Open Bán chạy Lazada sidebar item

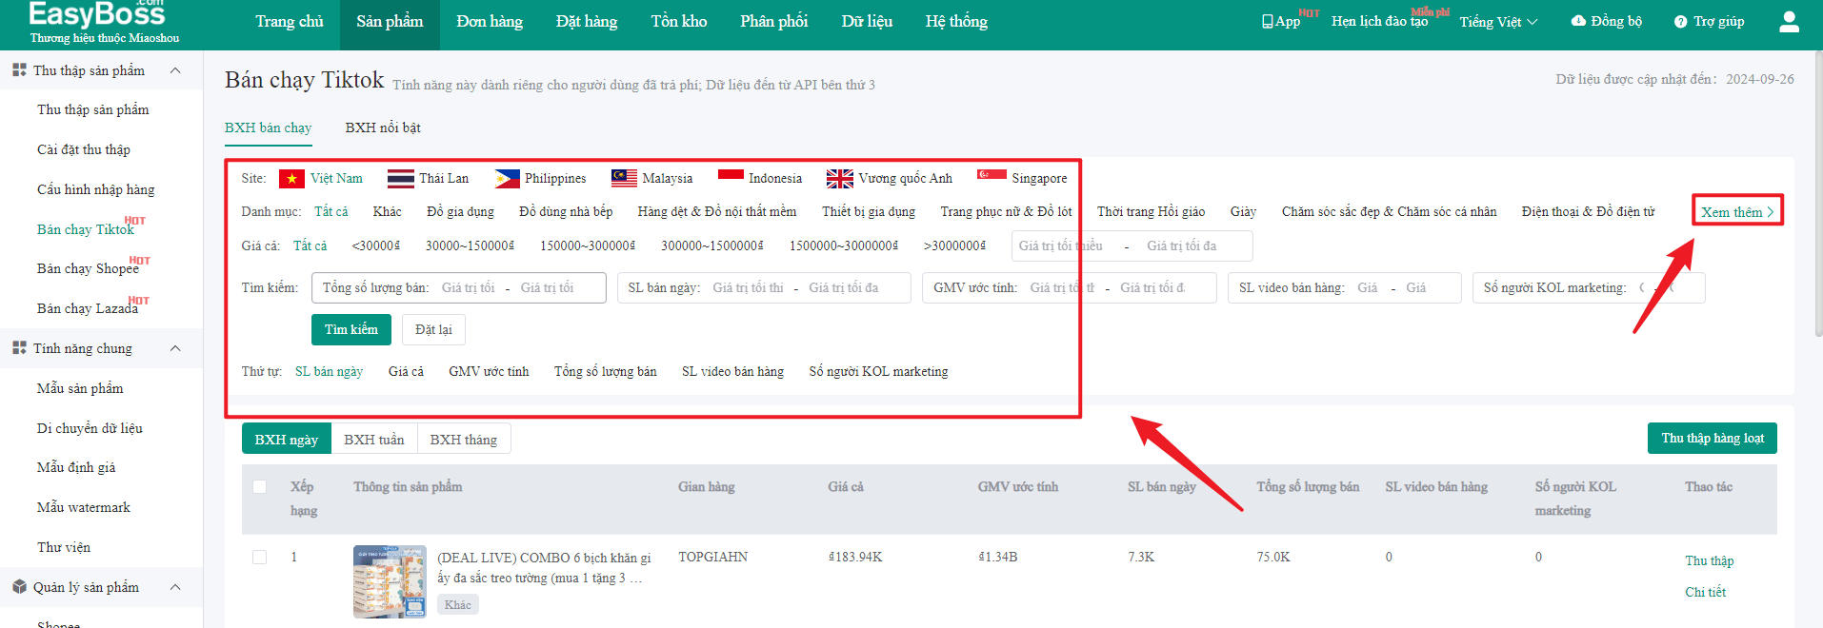tap(88, 308)
